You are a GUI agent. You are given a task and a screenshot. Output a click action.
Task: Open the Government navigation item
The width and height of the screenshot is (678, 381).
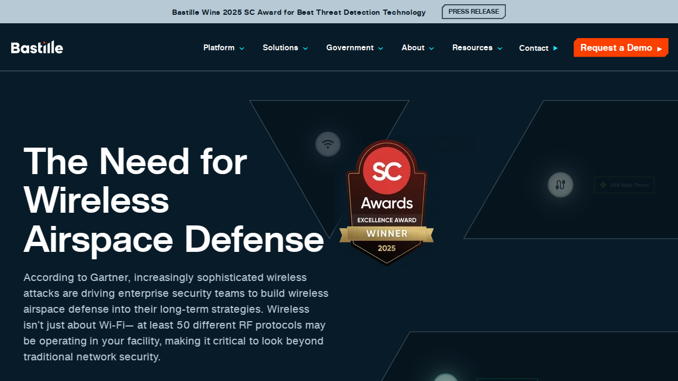(350, 48)
